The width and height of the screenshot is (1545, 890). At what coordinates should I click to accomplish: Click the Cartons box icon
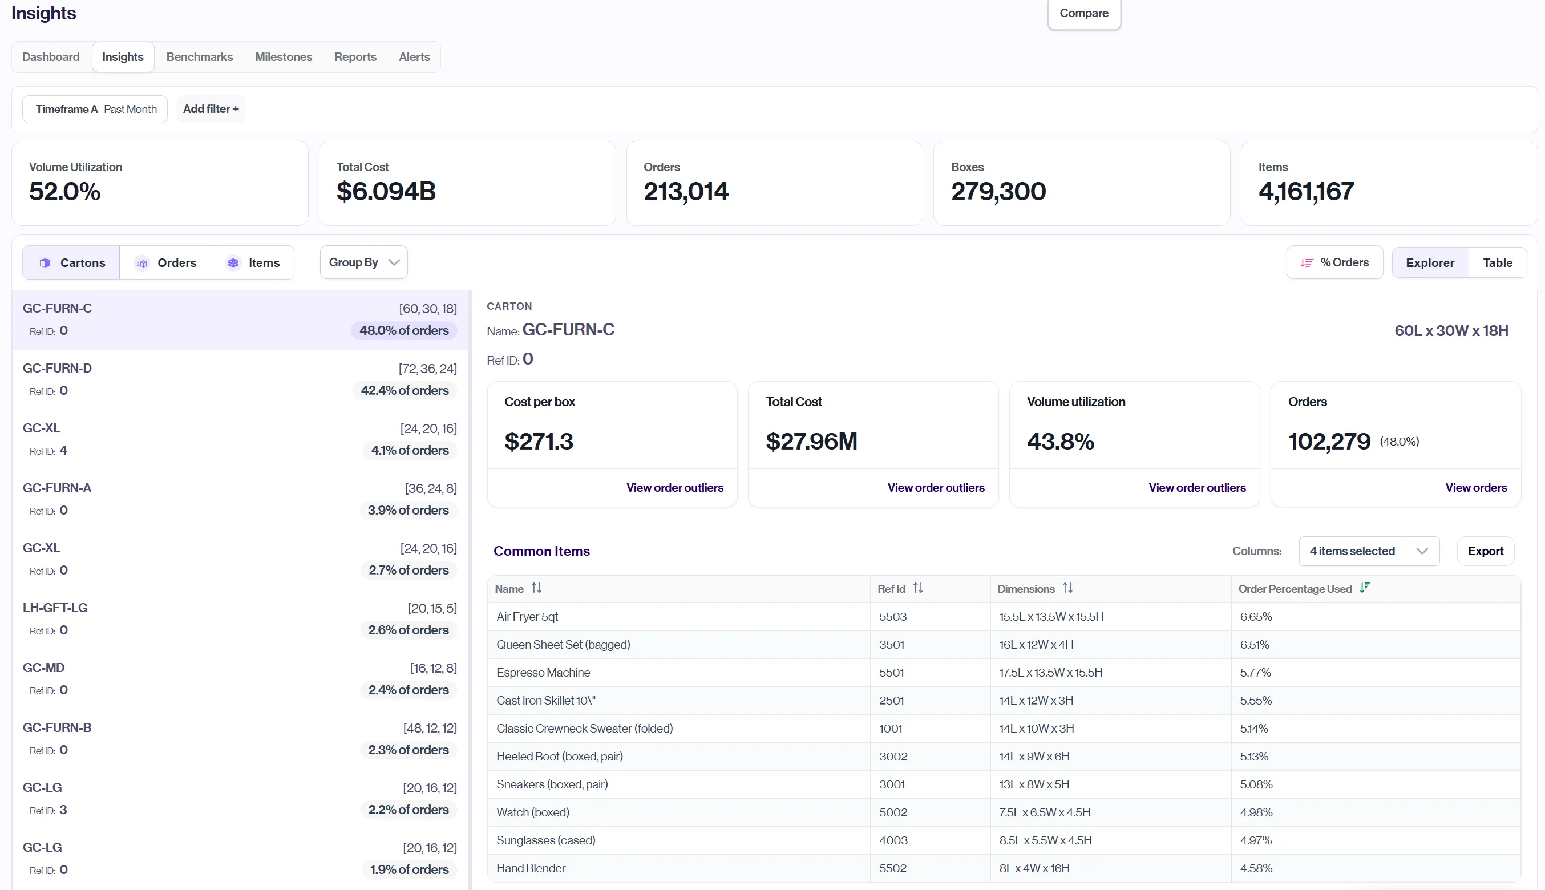(x=45, y=263)
